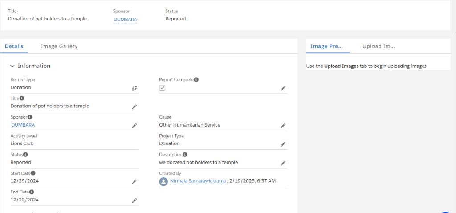Open Nirmala Samarawickrama user link
Image resolution: width=456 pixels, height=213 pixels.
198,181
